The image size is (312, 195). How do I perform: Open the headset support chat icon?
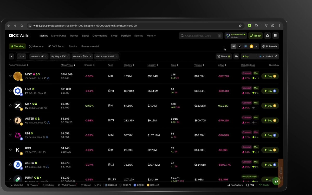[276, 181]
